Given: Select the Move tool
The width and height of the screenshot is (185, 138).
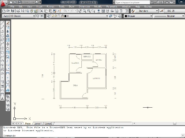Looking at the screenshot, I should point(8,44).
